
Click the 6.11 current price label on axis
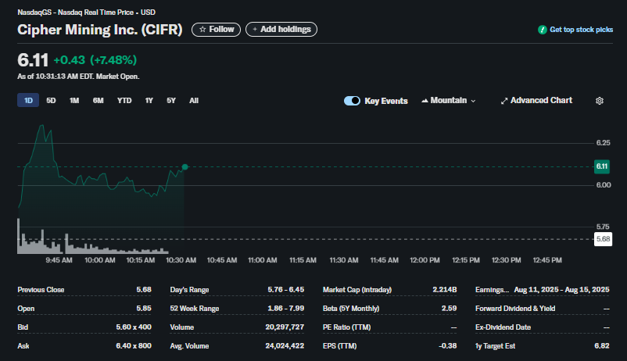pos(602,166)
